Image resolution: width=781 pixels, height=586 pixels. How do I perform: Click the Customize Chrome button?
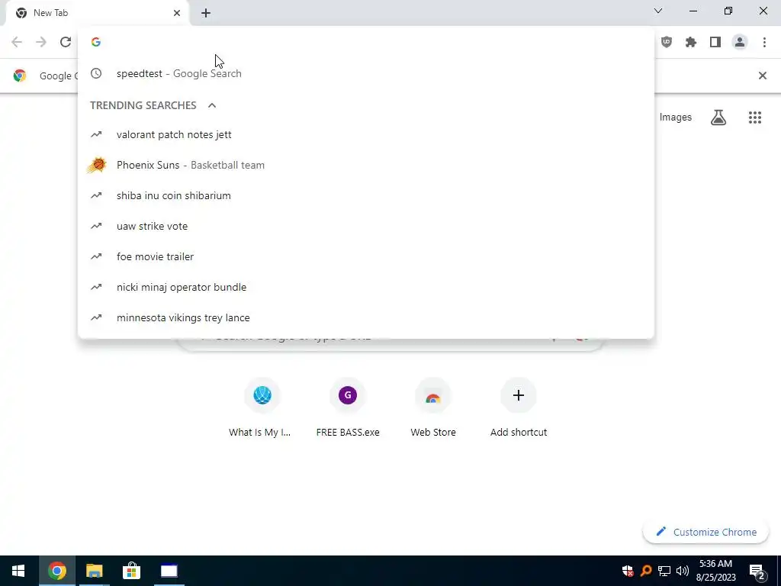[x=705, y=532]
